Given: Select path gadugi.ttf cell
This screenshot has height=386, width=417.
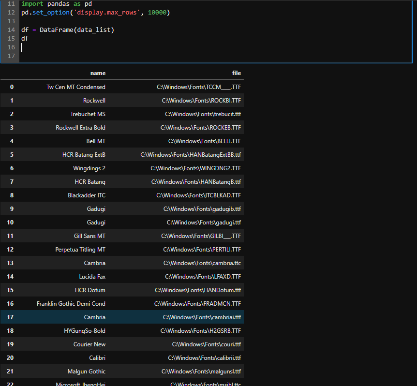Looking at the screenshot, I should click(x=204, y=223).
